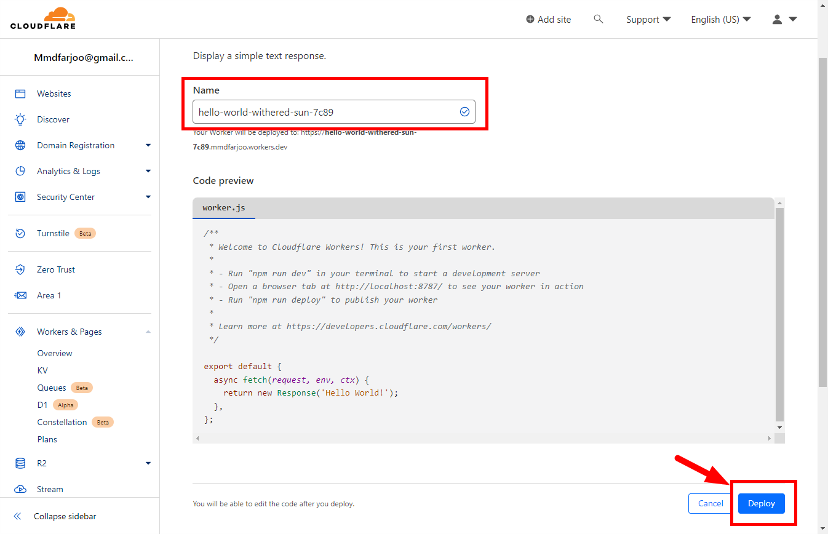This screenshot has width=828, height=534.
Task: Click the Area 1 envelope icon
Action: tap(20, 295)
